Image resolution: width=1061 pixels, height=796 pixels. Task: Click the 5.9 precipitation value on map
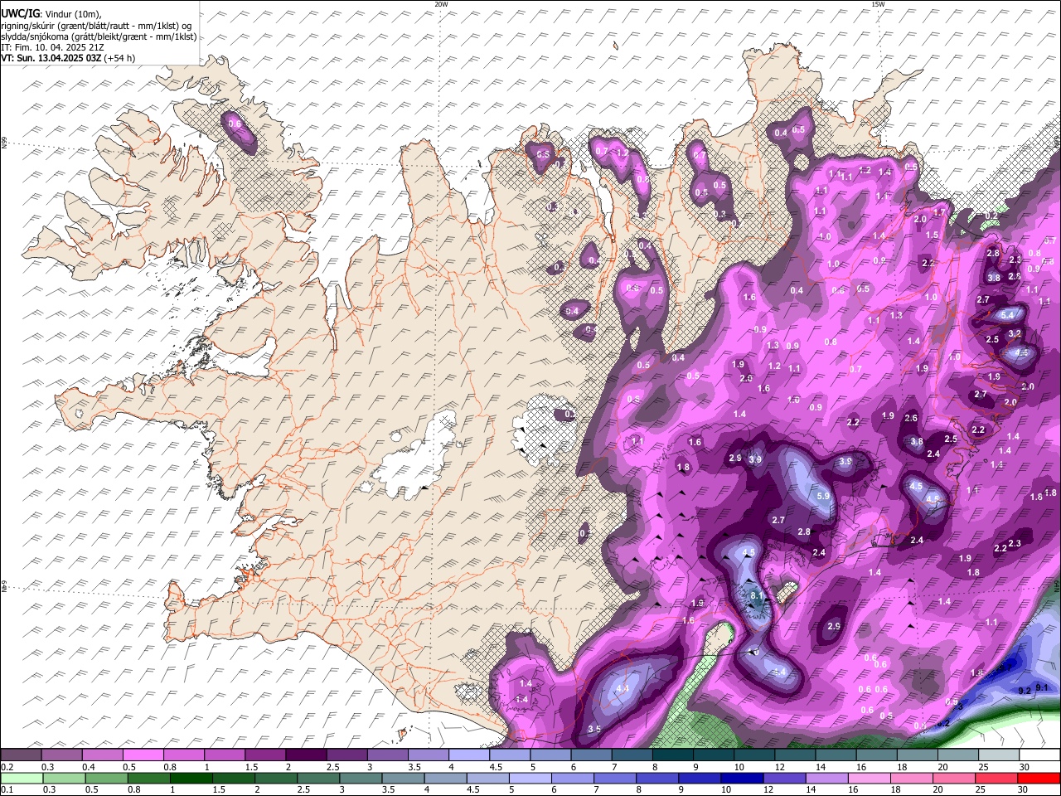coord(823,496)
